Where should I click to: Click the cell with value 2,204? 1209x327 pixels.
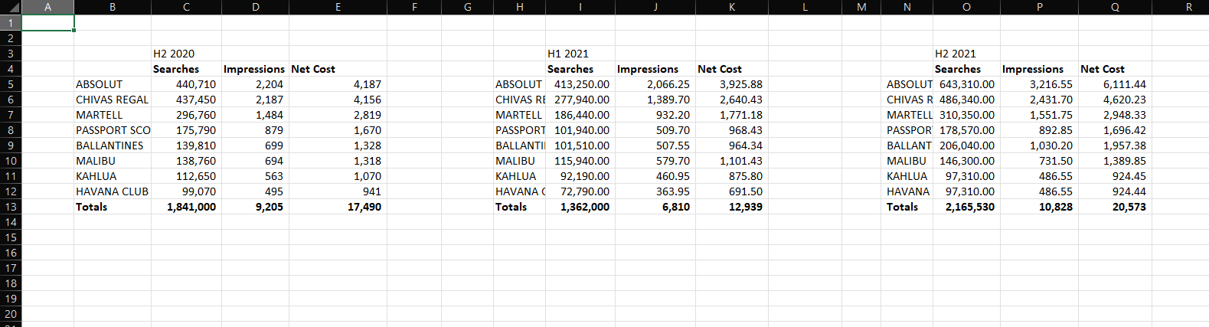click(255, 84)
